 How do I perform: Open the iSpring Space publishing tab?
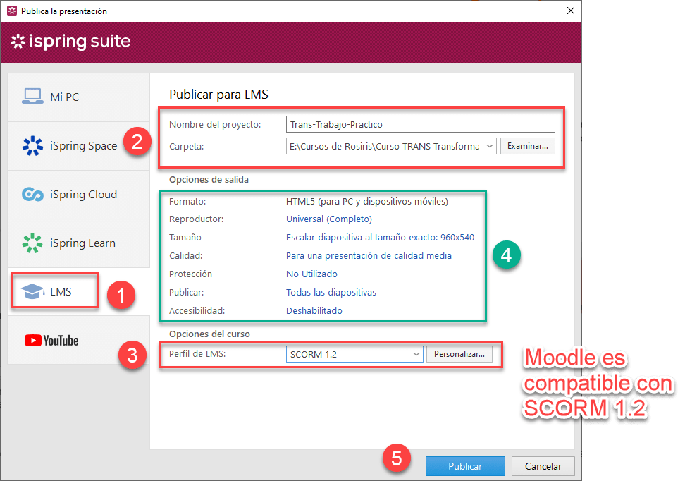(x=79, y=146)
